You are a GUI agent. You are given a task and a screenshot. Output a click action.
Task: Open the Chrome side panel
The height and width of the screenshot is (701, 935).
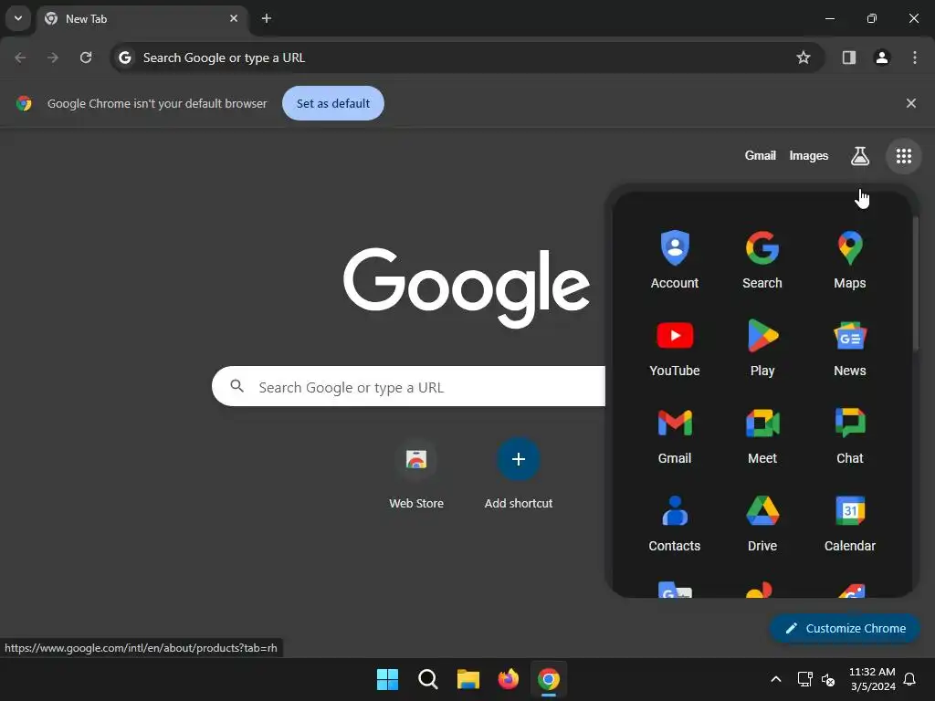848,58
